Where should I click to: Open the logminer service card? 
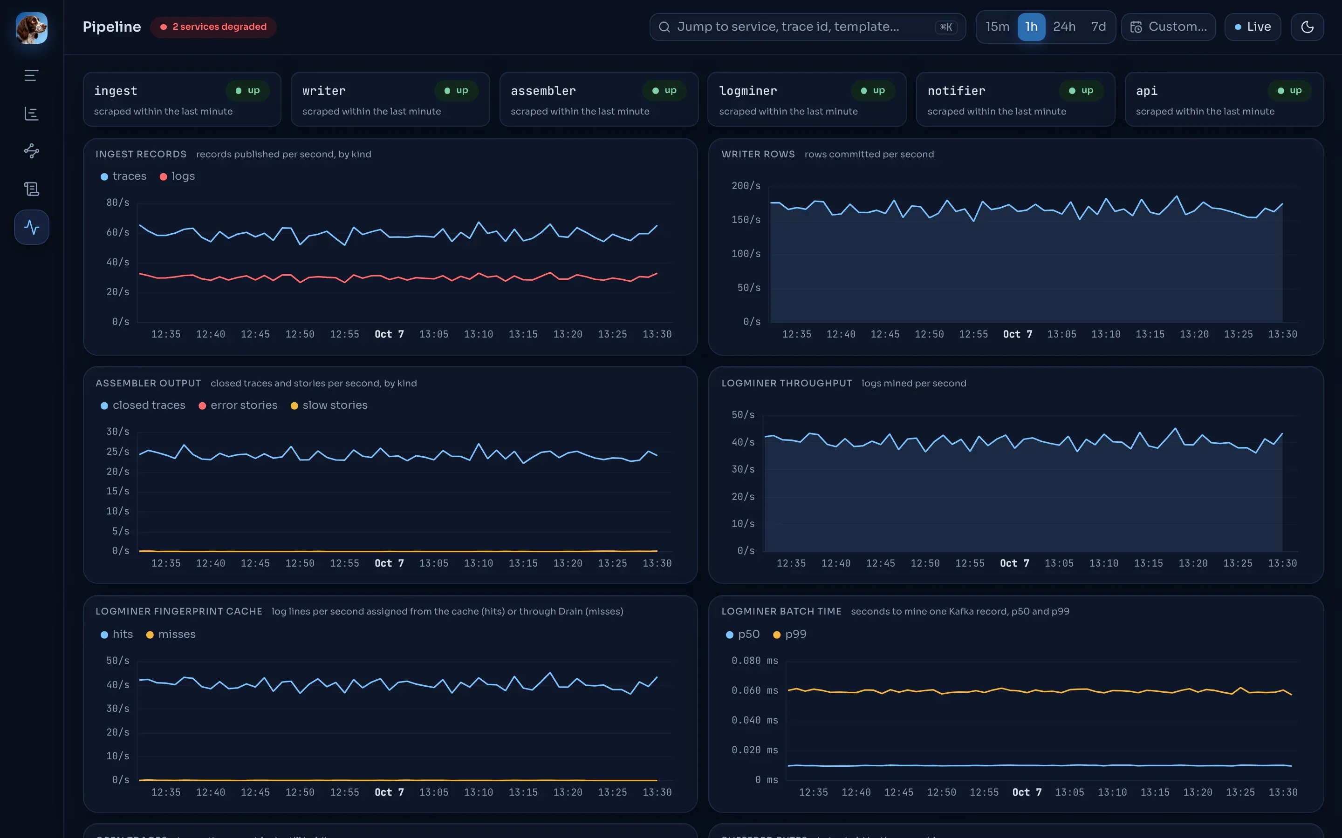[x=807, y=99]
